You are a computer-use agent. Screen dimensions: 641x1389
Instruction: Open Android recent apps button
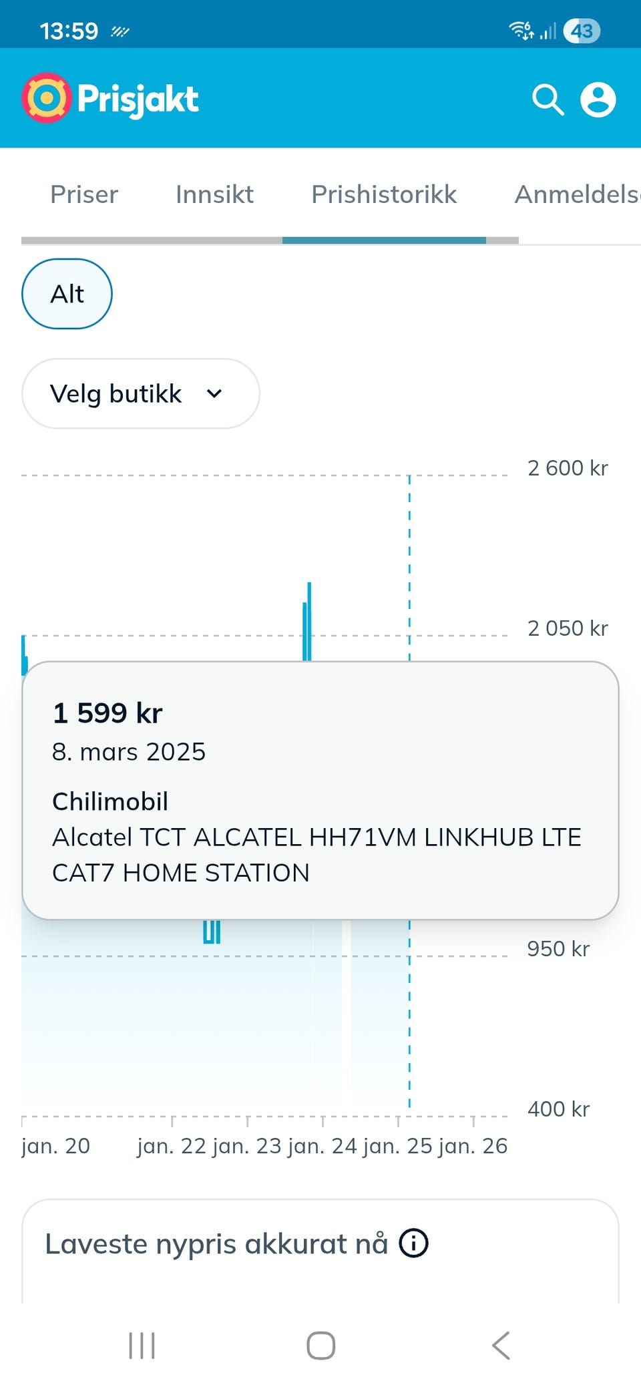142,1345
